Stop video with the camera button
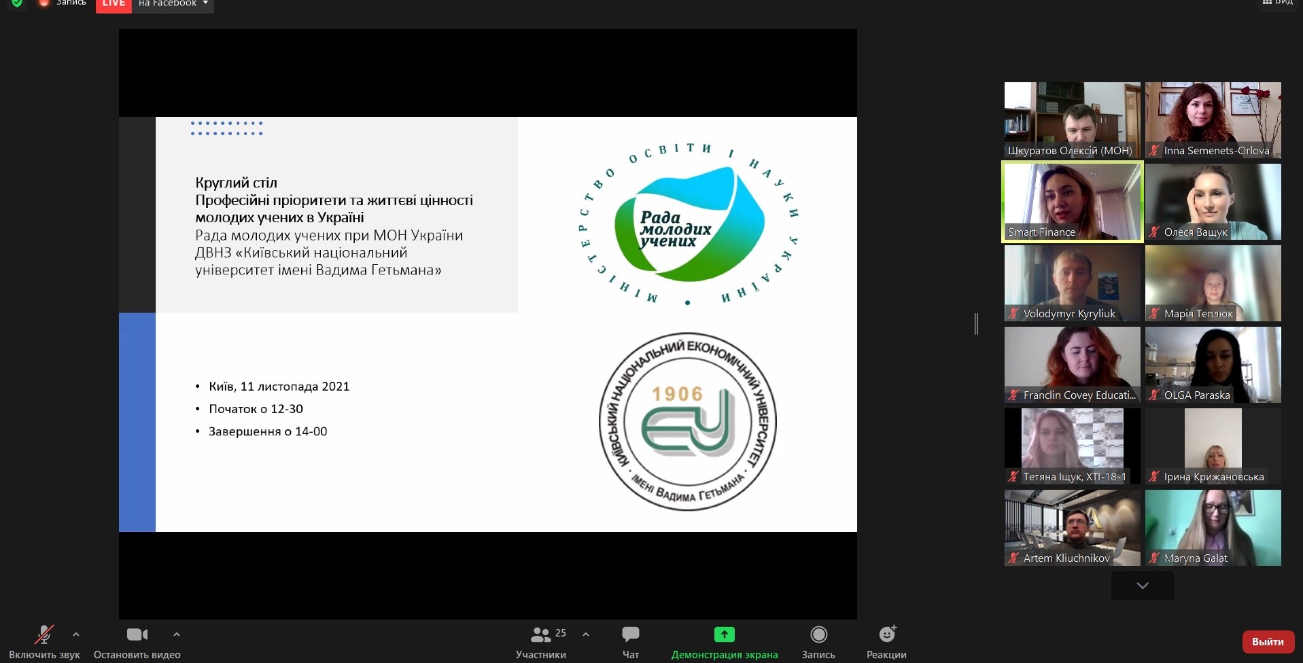 [x=137, y=634]
